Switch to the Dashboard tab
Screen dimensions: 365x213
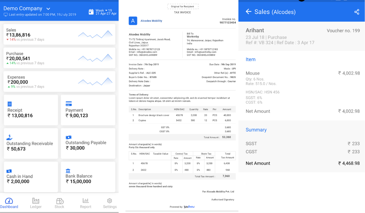[9, 203]
